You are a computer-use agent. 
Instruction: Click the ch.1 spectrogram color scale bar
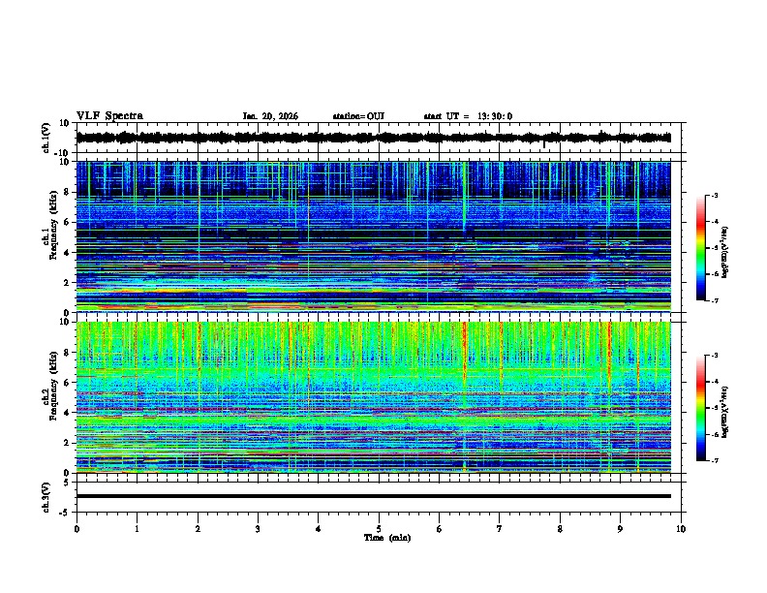pyautogui.click(x=700, y=248)
